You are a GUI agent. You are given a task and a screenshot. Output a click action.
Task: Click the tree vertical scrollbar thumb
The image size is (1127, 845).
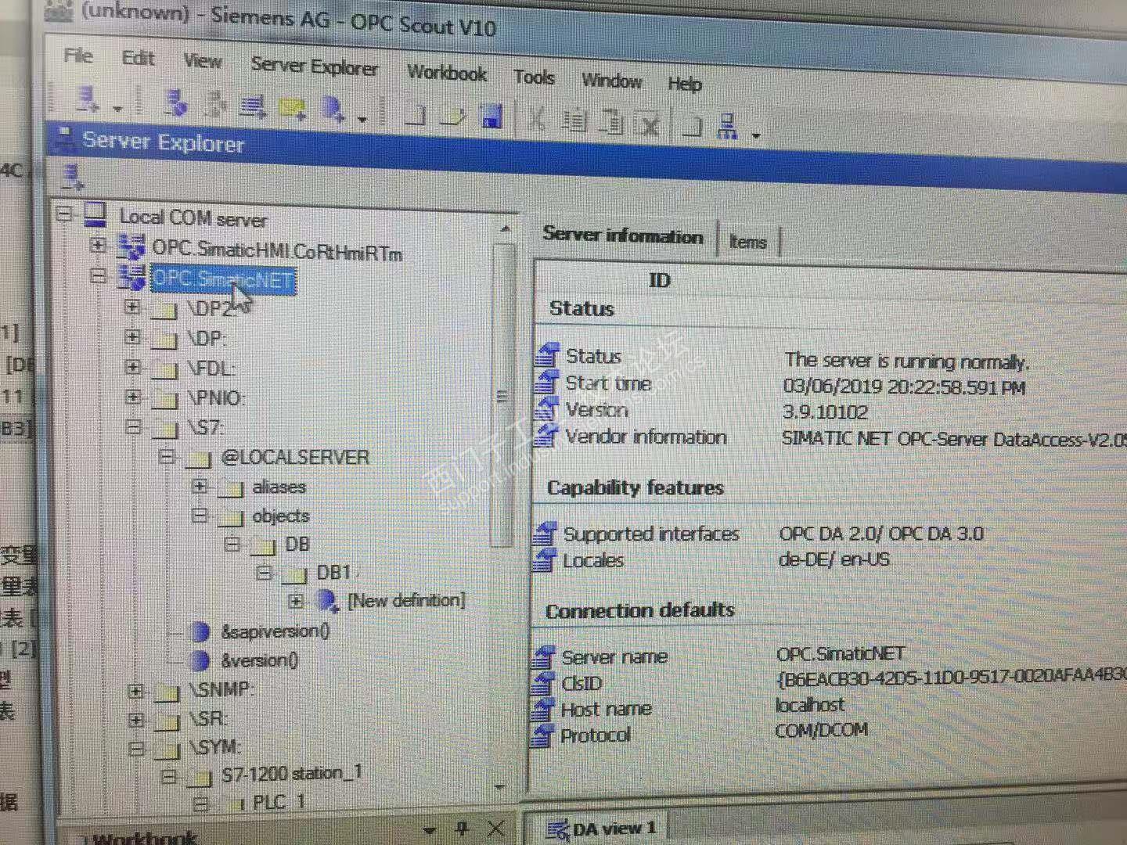point(503,395)
